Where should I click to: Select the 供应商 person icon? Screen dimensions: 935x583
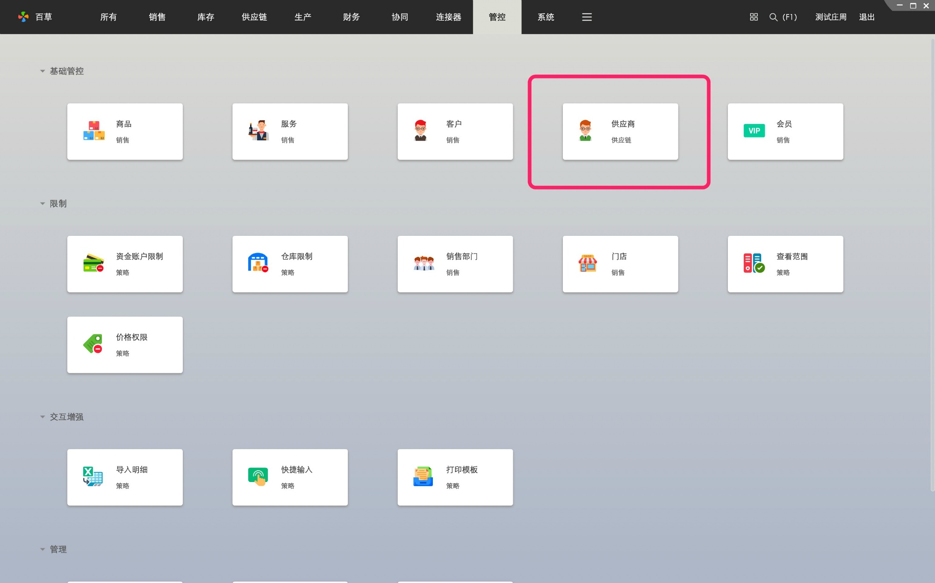[x=586, y=131]
